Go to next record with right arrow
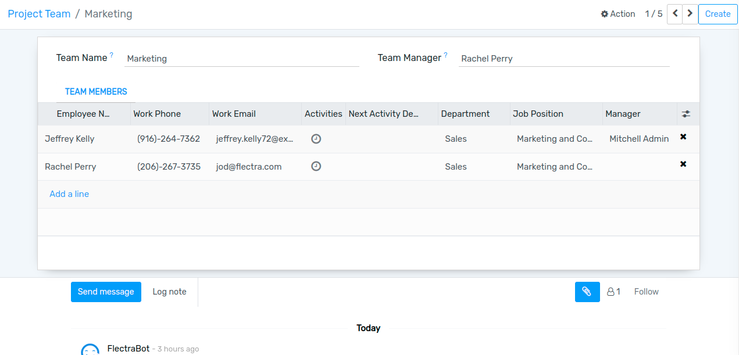 coord(690,13)
